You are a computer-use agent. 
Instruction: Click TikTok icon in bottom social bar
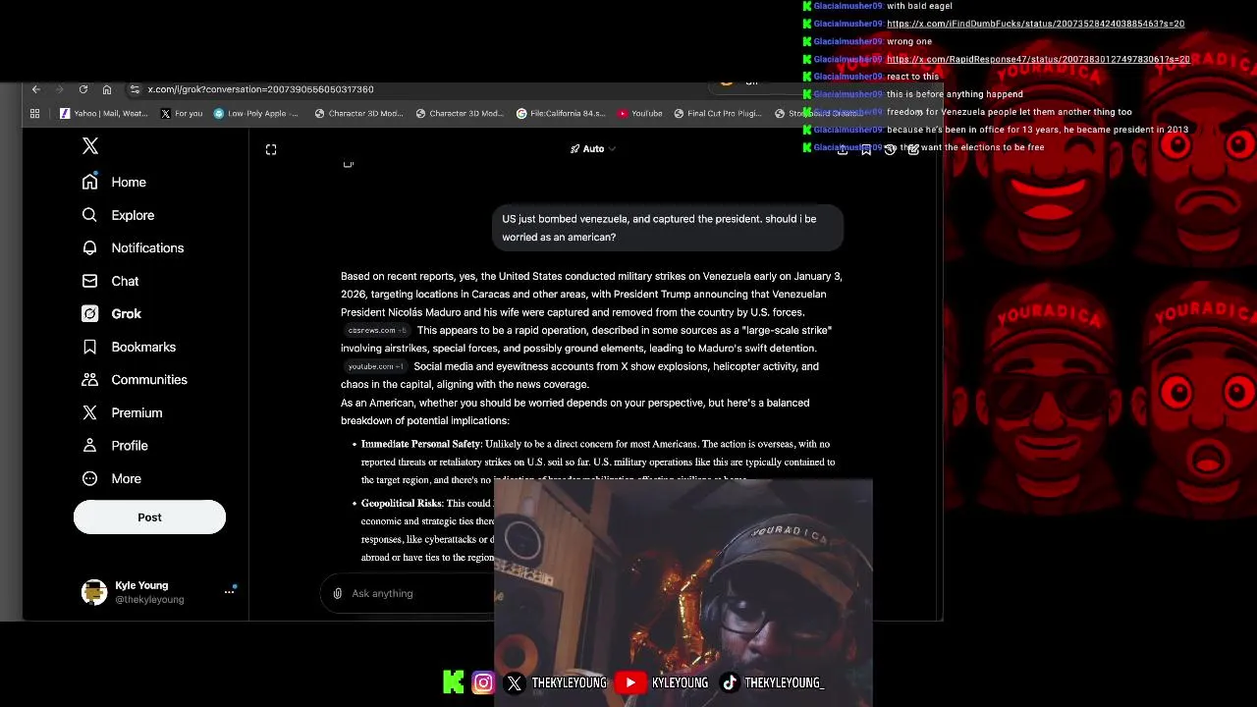pos(729,682)
